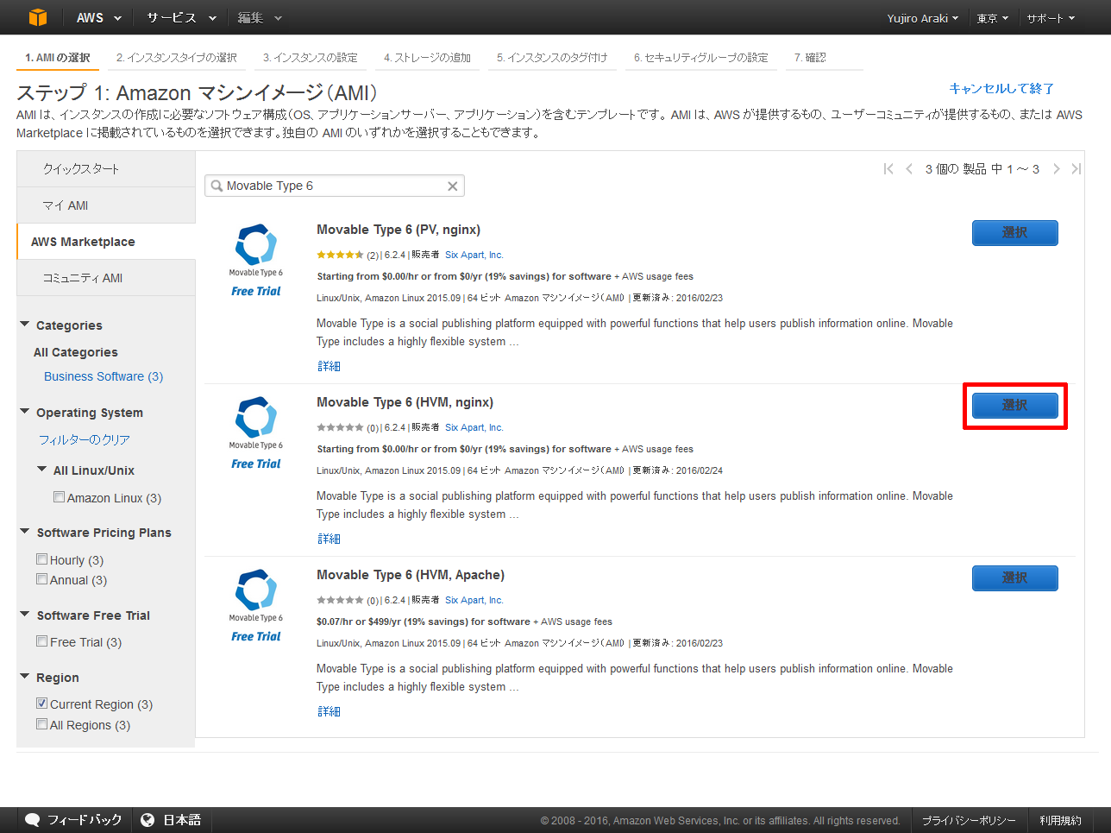
Task: Collapse the Operating System section
Action: pyautogui.click(x=25, y=412)
